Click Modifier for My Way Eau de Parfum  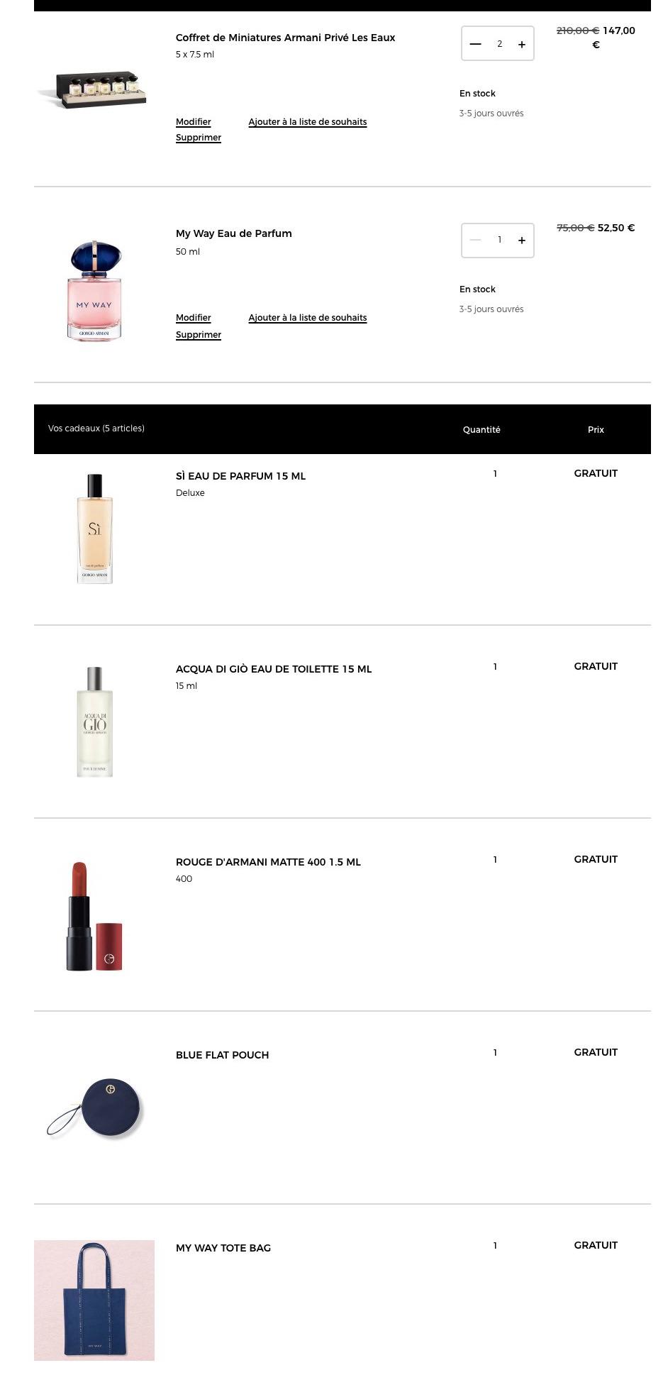pyautogui.click(x=194, y=318)
